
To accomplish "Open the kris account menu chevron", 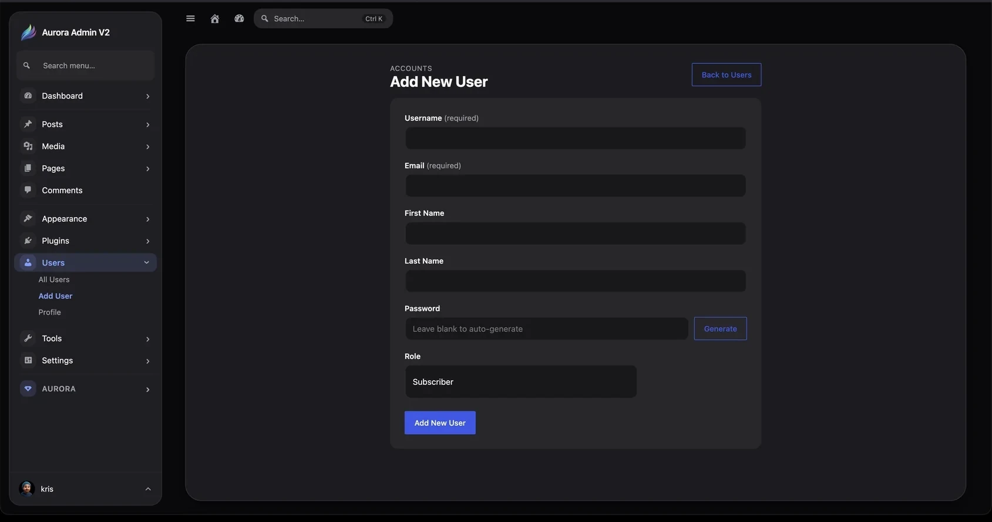I will (148, 489).
